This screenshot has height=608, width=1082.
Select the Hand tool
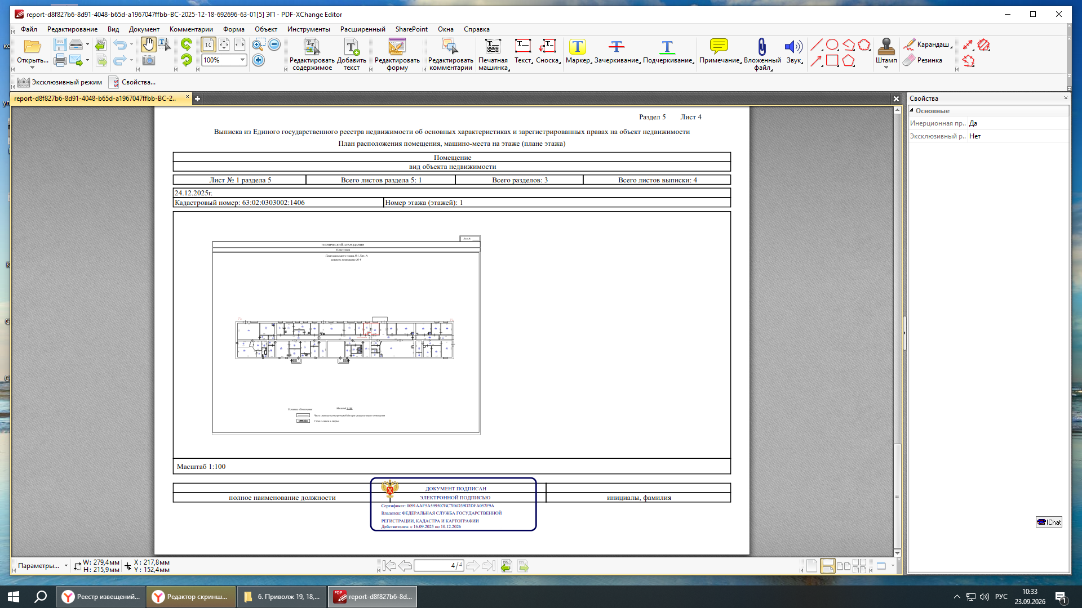[x=148, y=44]
